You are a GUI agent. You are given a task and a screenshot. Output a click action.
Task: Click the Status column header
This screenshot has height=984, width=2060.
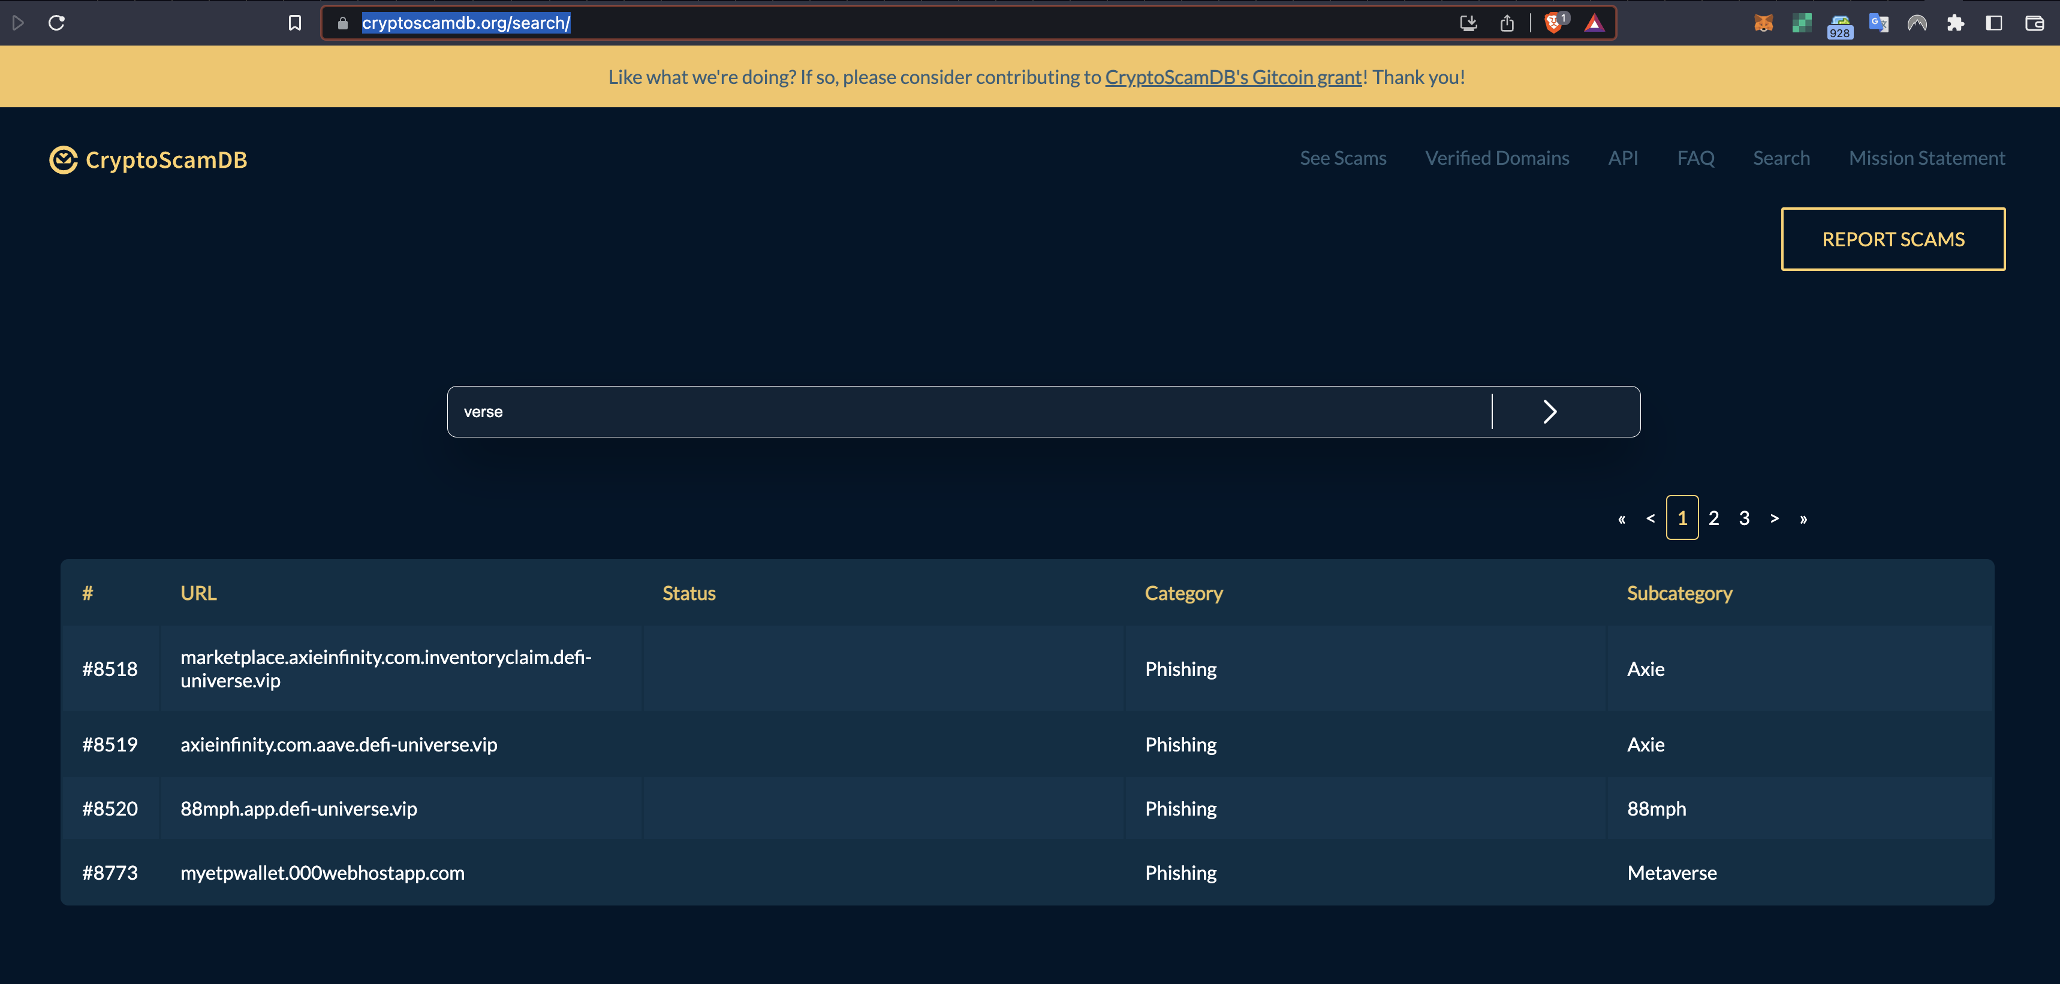[x=688, y=593]
